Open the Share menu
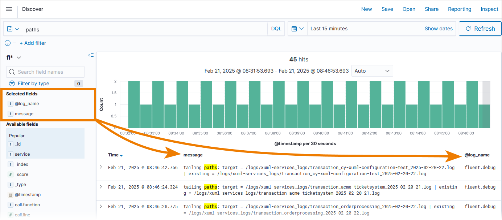The image size is (502, 220). pos(432,9)
